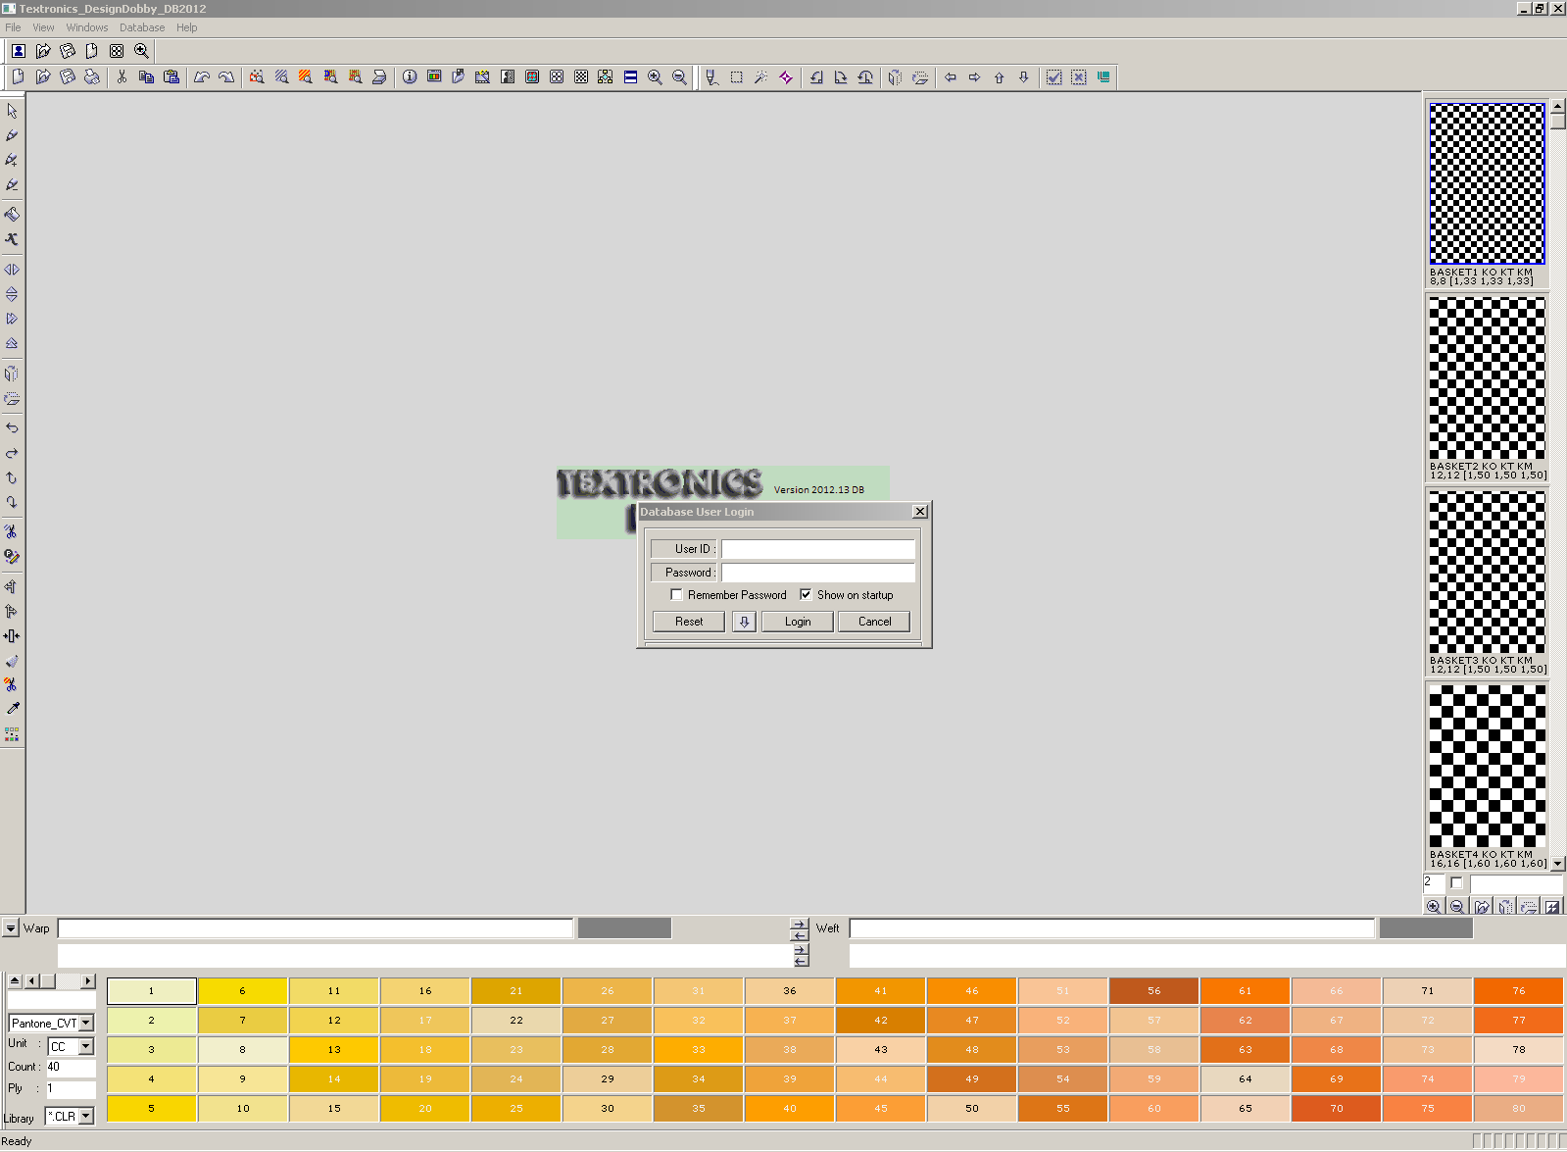
Task: Click the select-all checkmark icon in toolbar
Action: click(x=1053, y=77)
